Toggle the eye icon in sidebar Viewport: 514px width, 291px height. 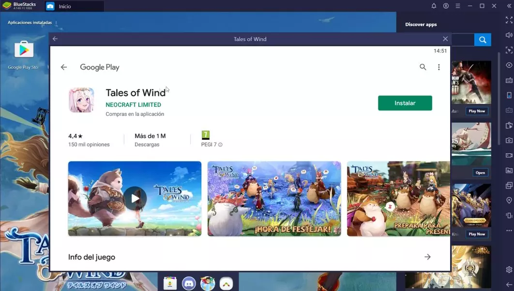[509, 65]
